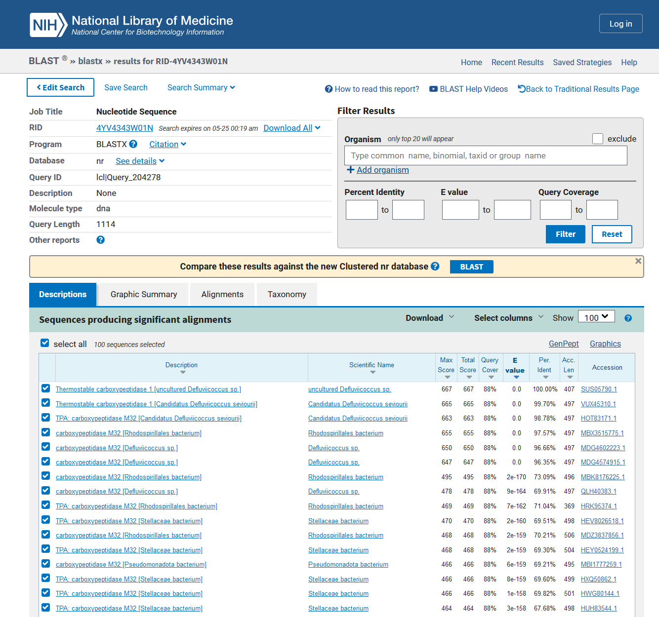
Task: Switch to the Graphic Summary tab
Action: click(144, 294)
